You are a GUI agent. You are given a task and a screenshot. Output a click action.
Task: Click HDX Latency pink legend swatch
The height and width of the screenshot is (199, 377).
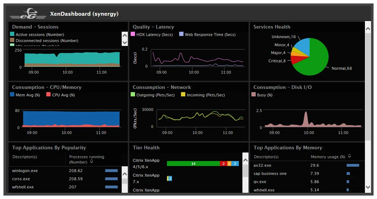133,34
